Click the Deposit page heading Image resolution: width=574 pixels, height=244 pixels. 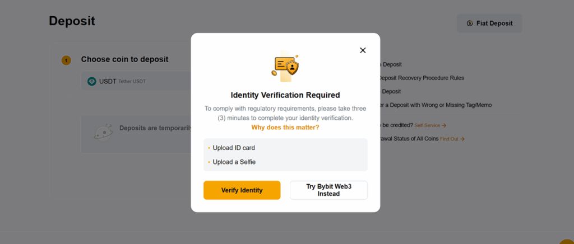coord(72,21)
